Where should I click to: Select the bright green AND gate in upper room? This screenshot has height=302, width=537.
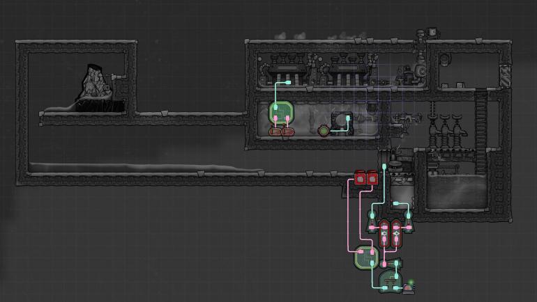point(281,113)
